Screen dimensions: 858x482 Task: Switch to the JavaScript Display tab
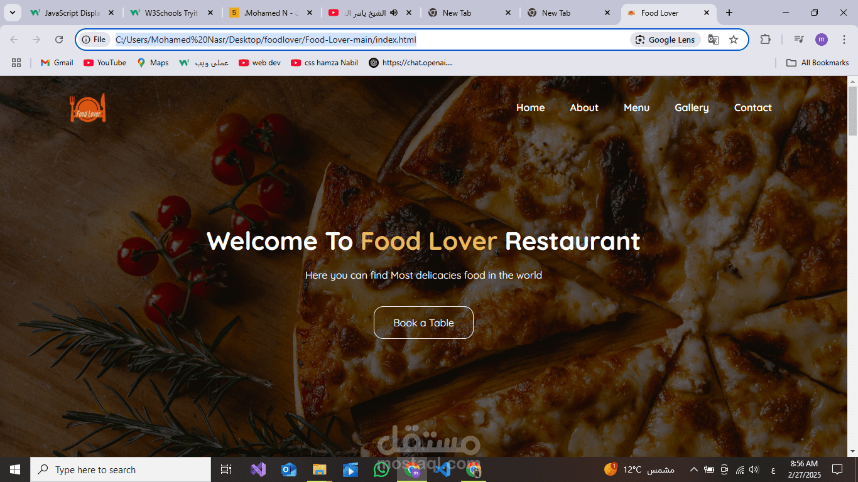73,13
